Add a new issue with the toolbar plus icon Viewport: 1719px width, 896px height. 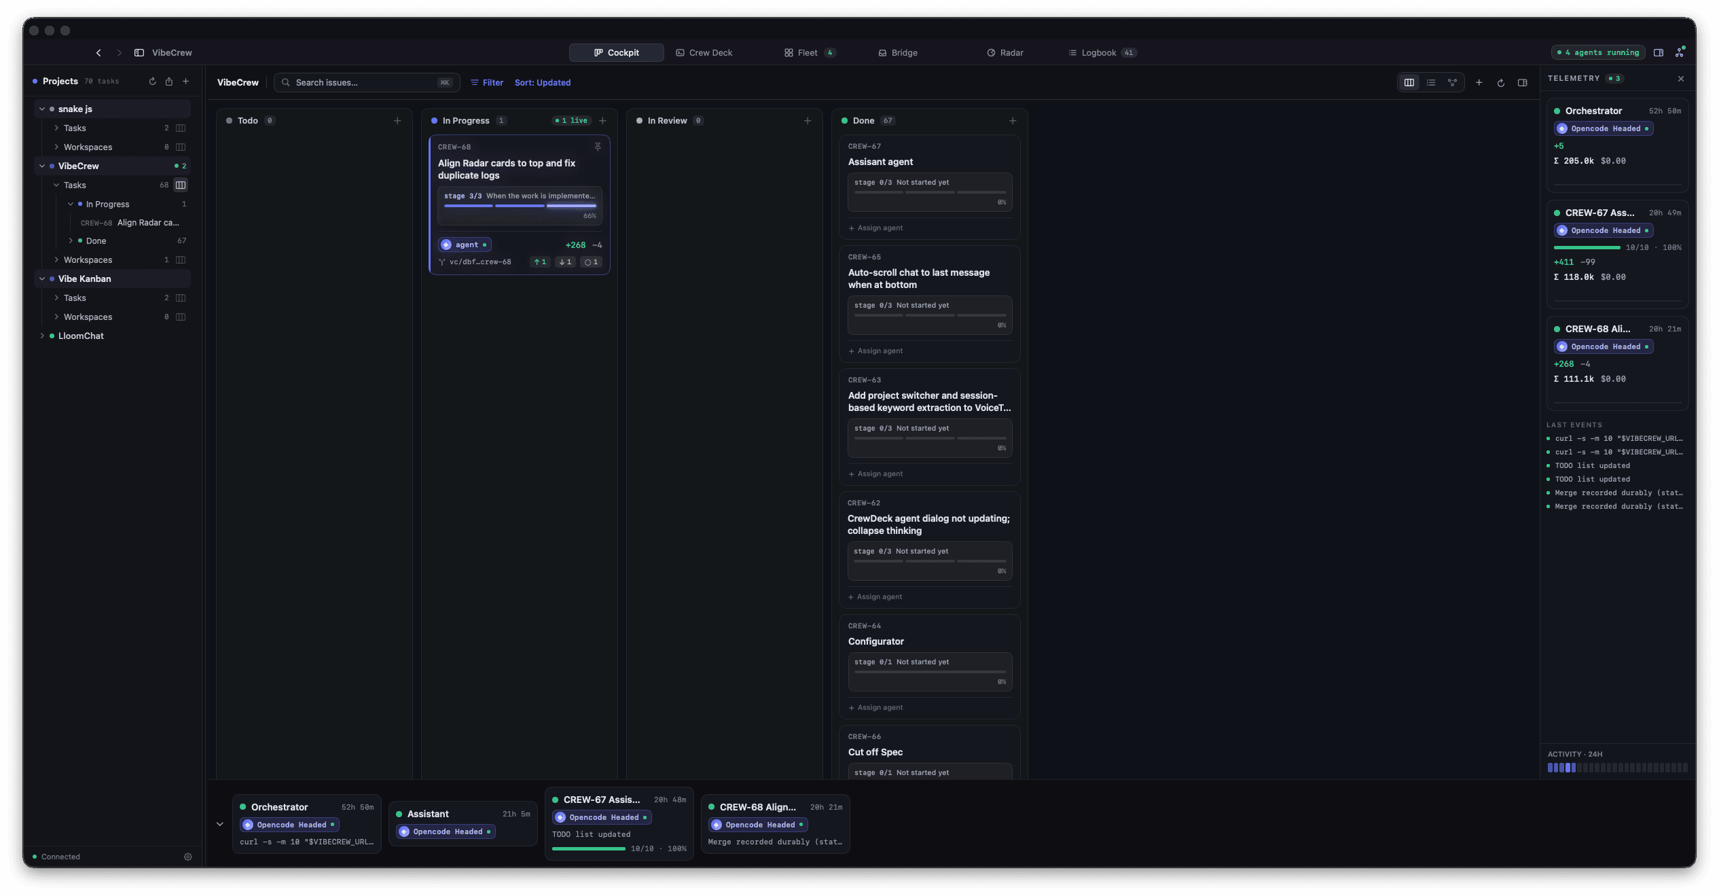click(1479, 82)
